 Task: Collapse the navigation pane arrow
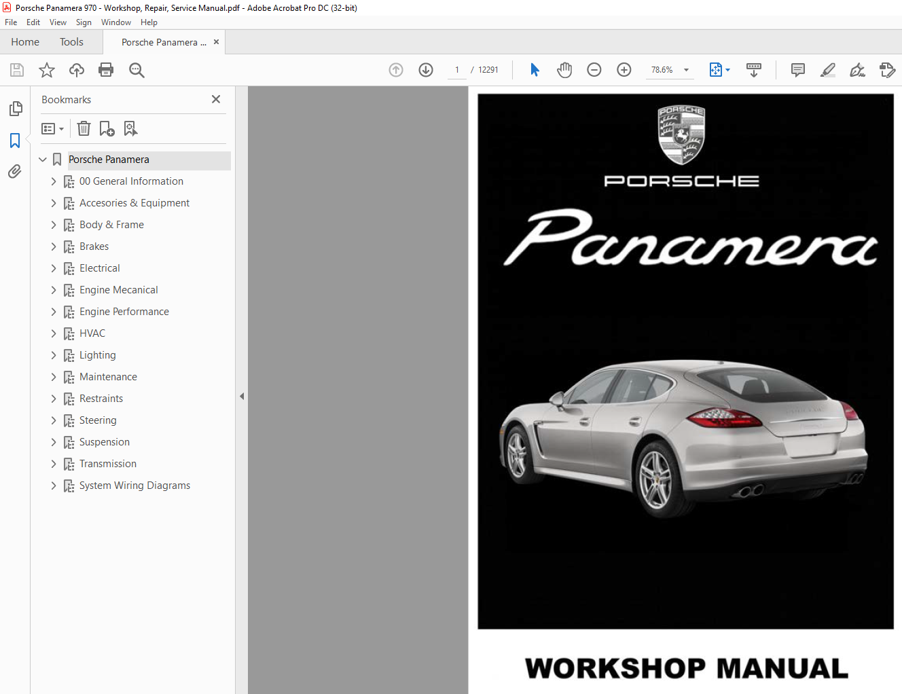242,396
